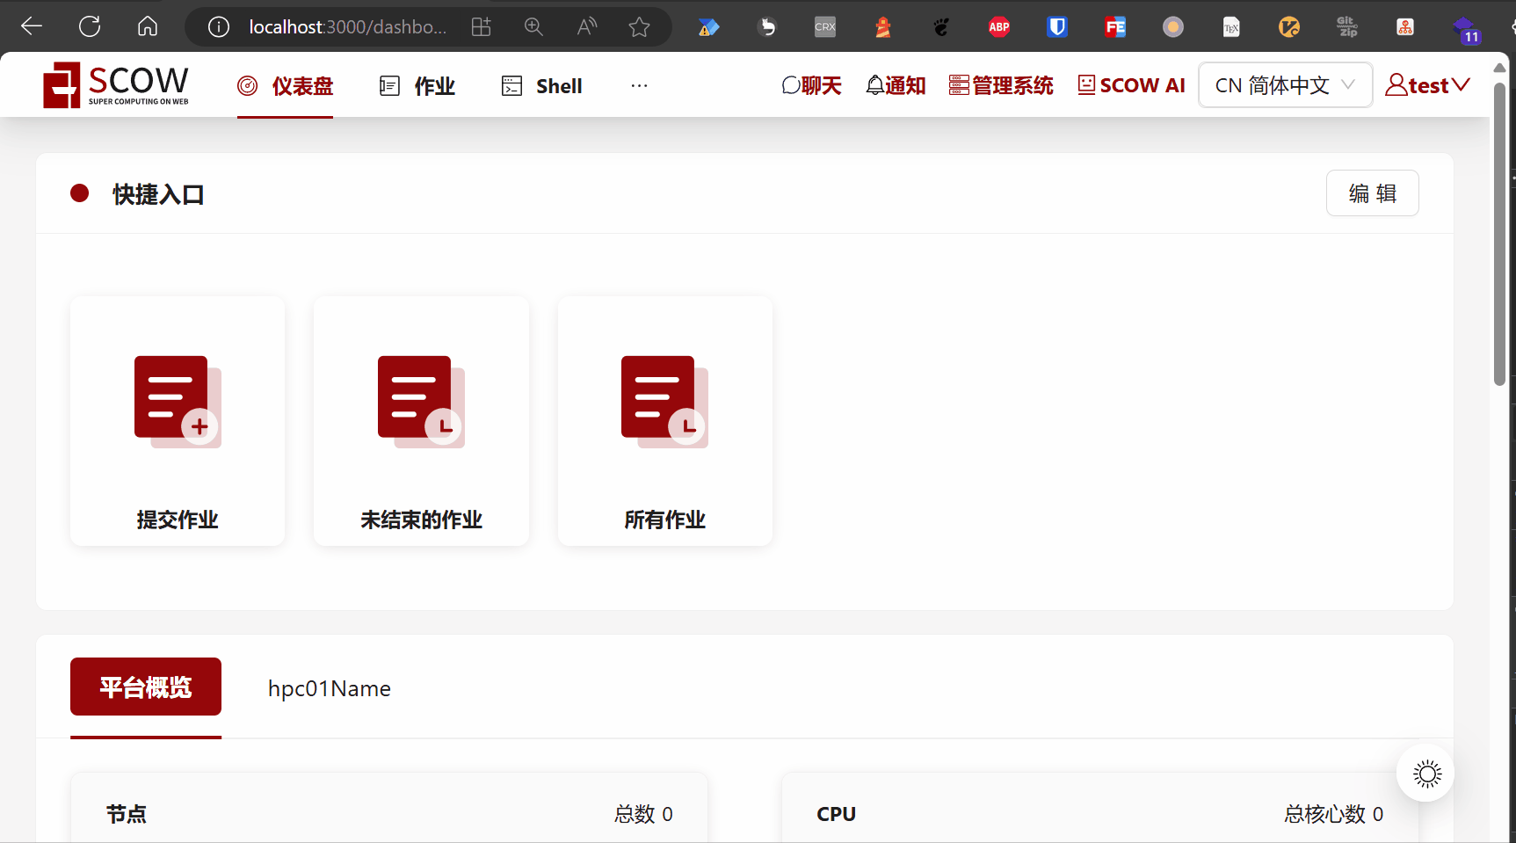Open the 提交作业 shortcut card
The image size is (1516, 843).
coord(178,421)
